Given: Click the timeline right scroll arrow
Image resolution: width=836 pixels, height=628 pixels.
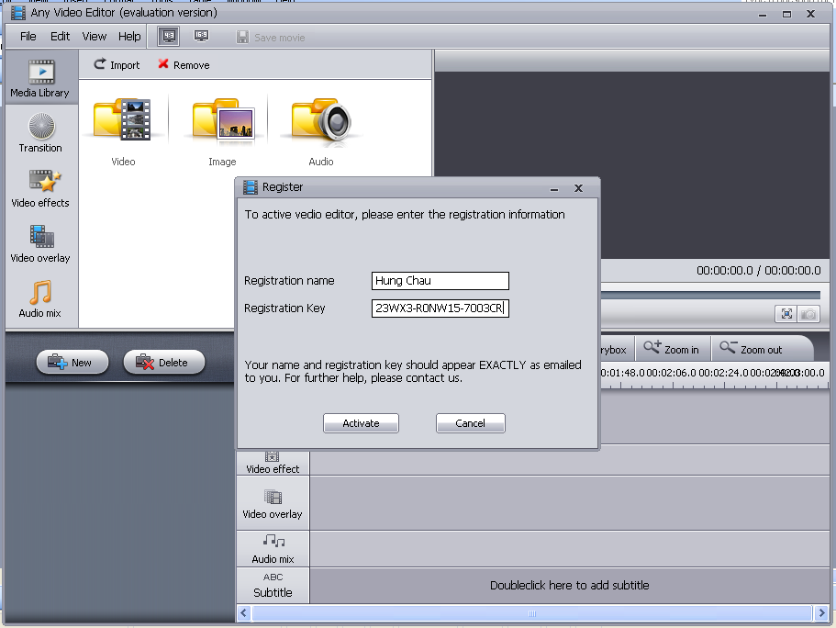Looking at the screenshot, I should [821, 613].
